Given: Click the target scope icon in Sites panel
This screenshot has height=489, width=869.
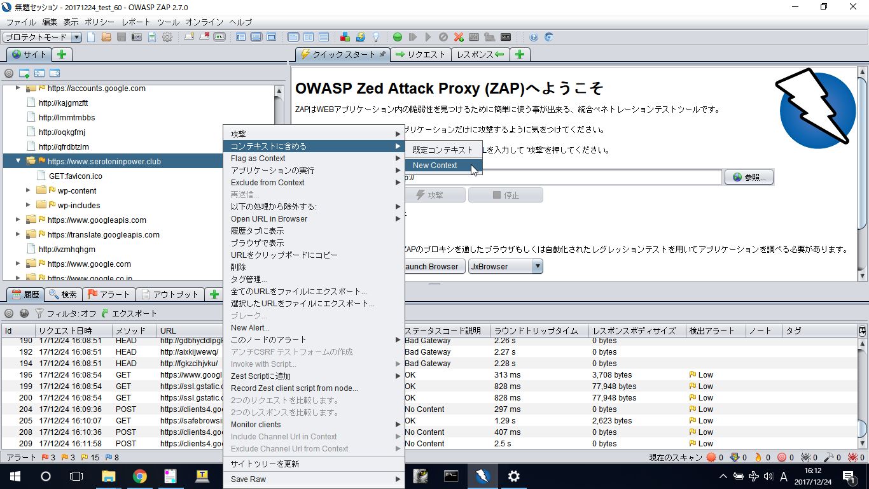Looking at the screenshot, I should pos(9,73).
